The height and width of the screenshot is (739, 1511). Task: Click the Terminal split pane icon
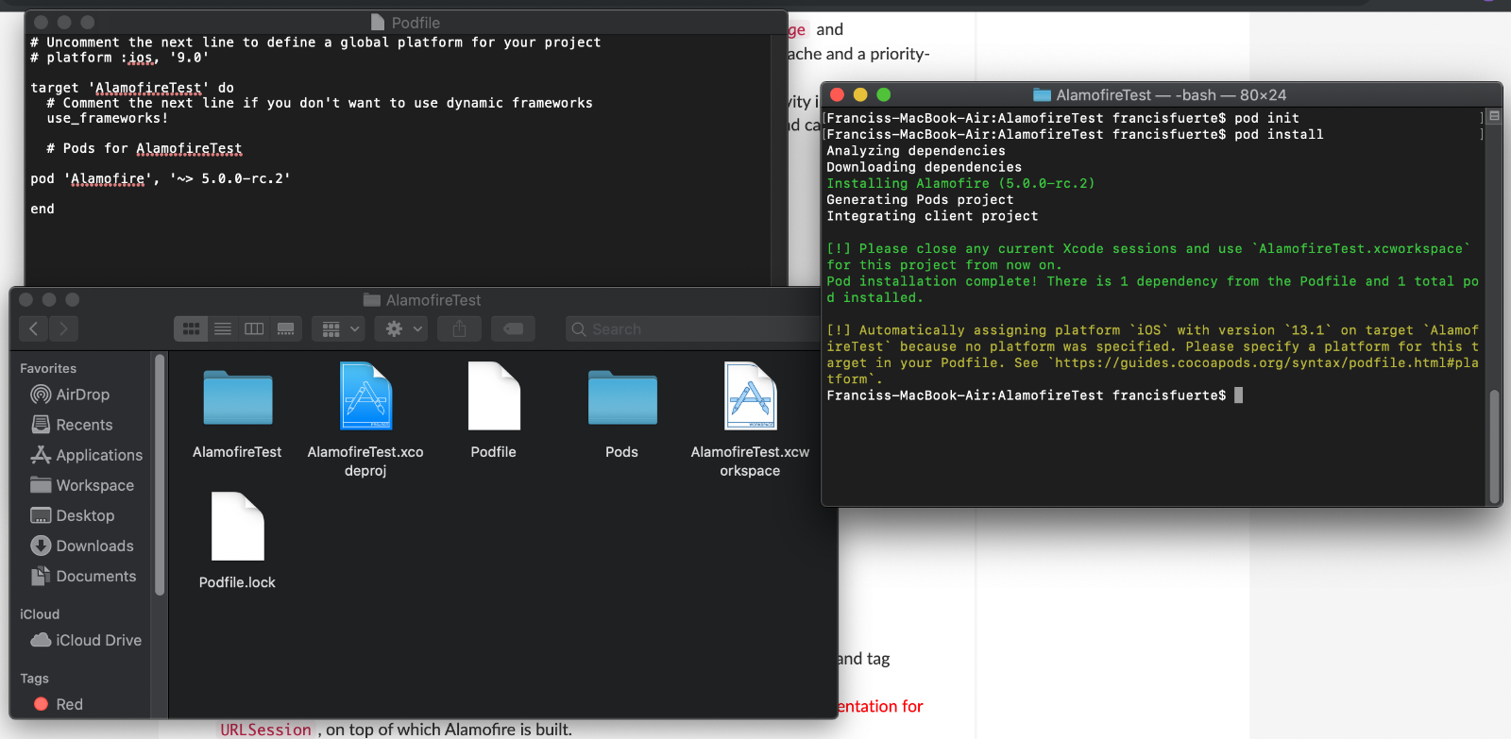1494,116
